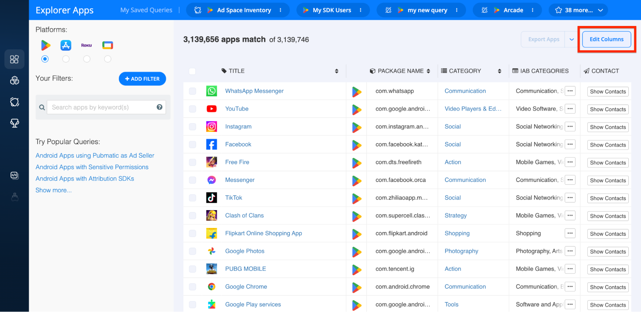
Task: Expand IAB categories ellipsis for Free Fire row
Action: pos(570,162)
